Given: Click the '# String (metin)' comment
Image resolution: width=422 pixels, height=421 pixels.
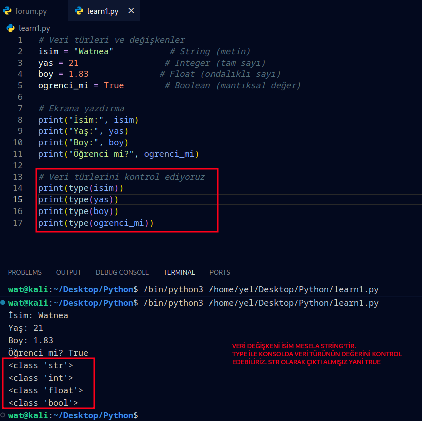Looking at the screenshot, I should click(210, 52).
